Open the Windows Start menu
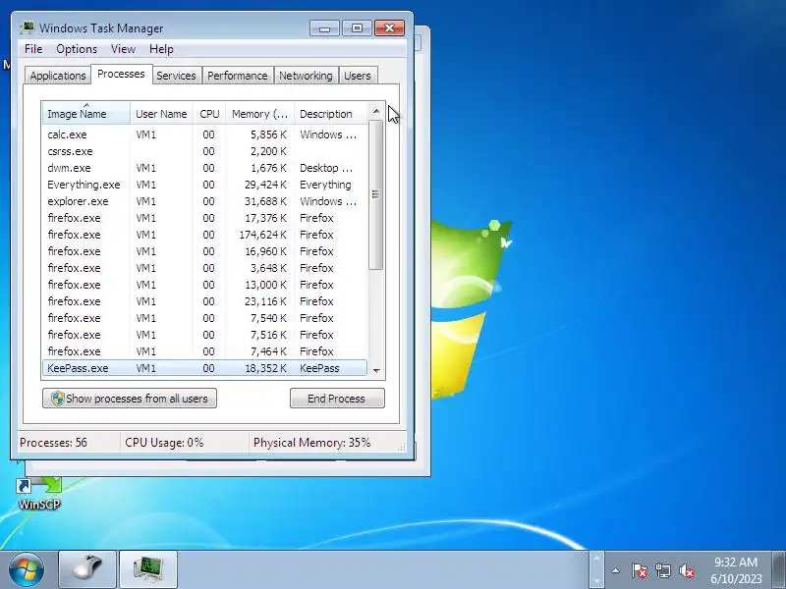The image size is (786, 589). (27, 570)
